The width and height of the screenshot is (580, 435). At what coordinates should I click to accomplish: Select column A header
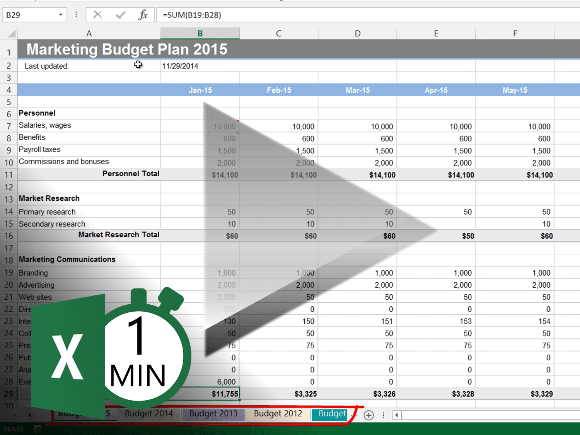coord(89,34)
